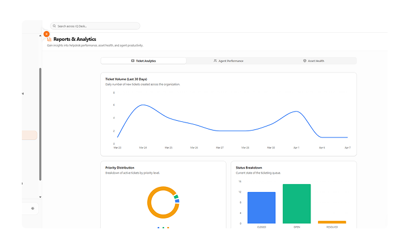Click the Priority Distribution card title
406x249 pixels.
(120, 168)
